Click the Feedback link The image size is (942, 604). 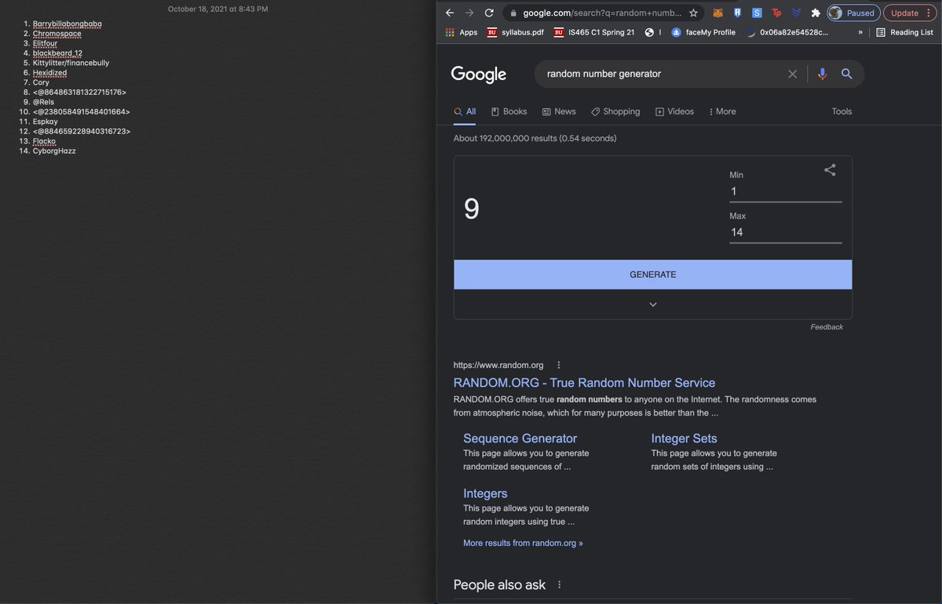(x=827, y=327)
